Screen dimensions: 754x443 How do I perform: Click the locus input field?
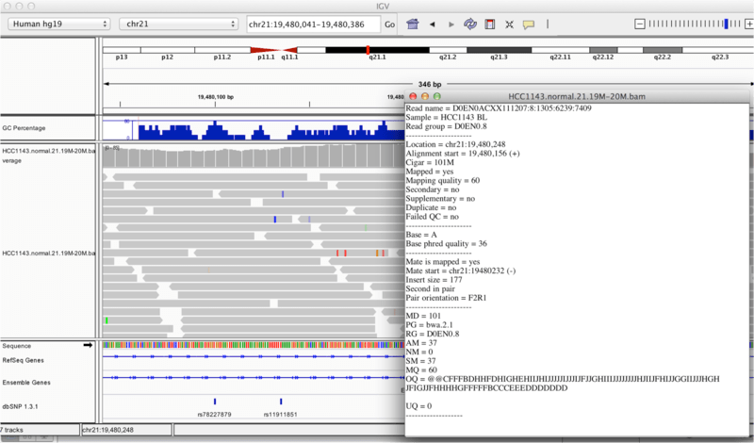point(313,25)
